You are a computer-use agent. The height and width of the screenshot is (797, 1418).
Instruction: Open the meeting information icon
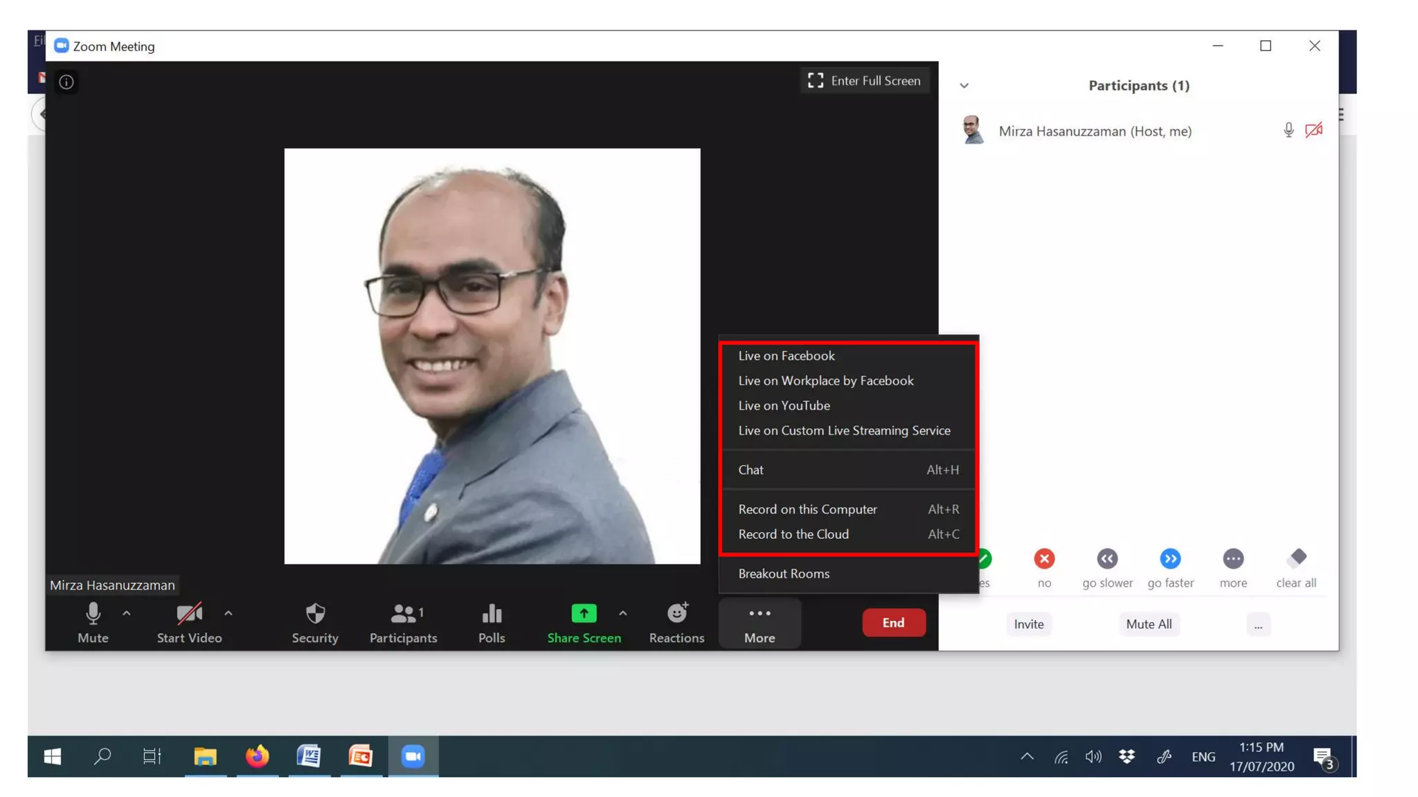tap(66, 82)
